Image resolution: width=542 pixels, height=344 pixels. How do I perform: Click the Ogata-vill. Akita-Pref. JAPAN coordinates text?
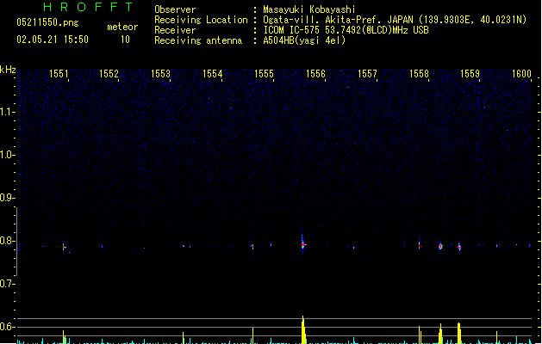pyautogui.click(x=395, y=20)
